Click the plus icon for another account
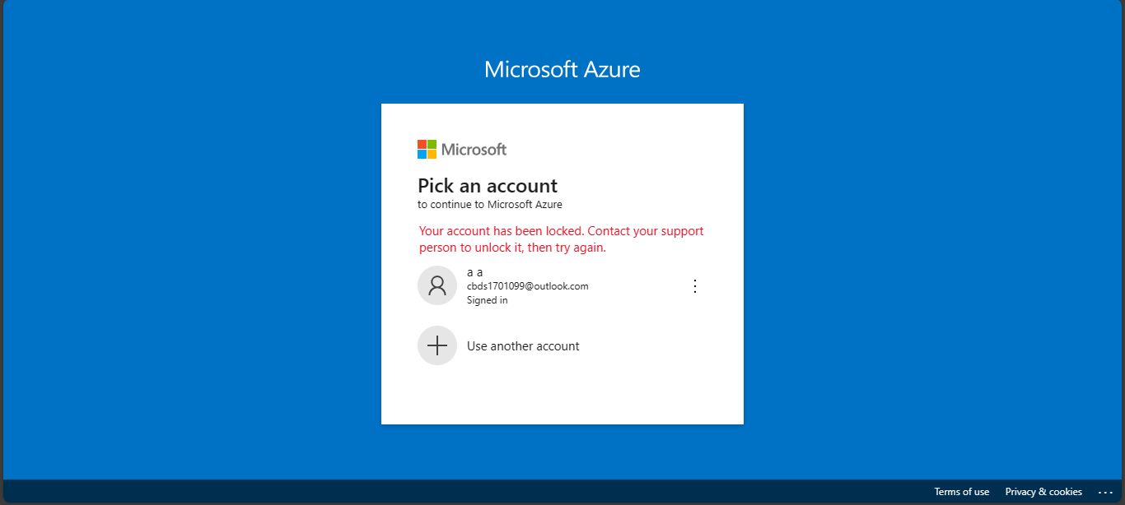Screen dimensions: 1125x505 [437, 345]
